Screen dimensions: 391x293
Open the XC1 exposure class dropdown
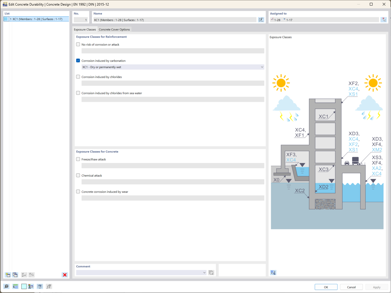[x=262, y=67]
